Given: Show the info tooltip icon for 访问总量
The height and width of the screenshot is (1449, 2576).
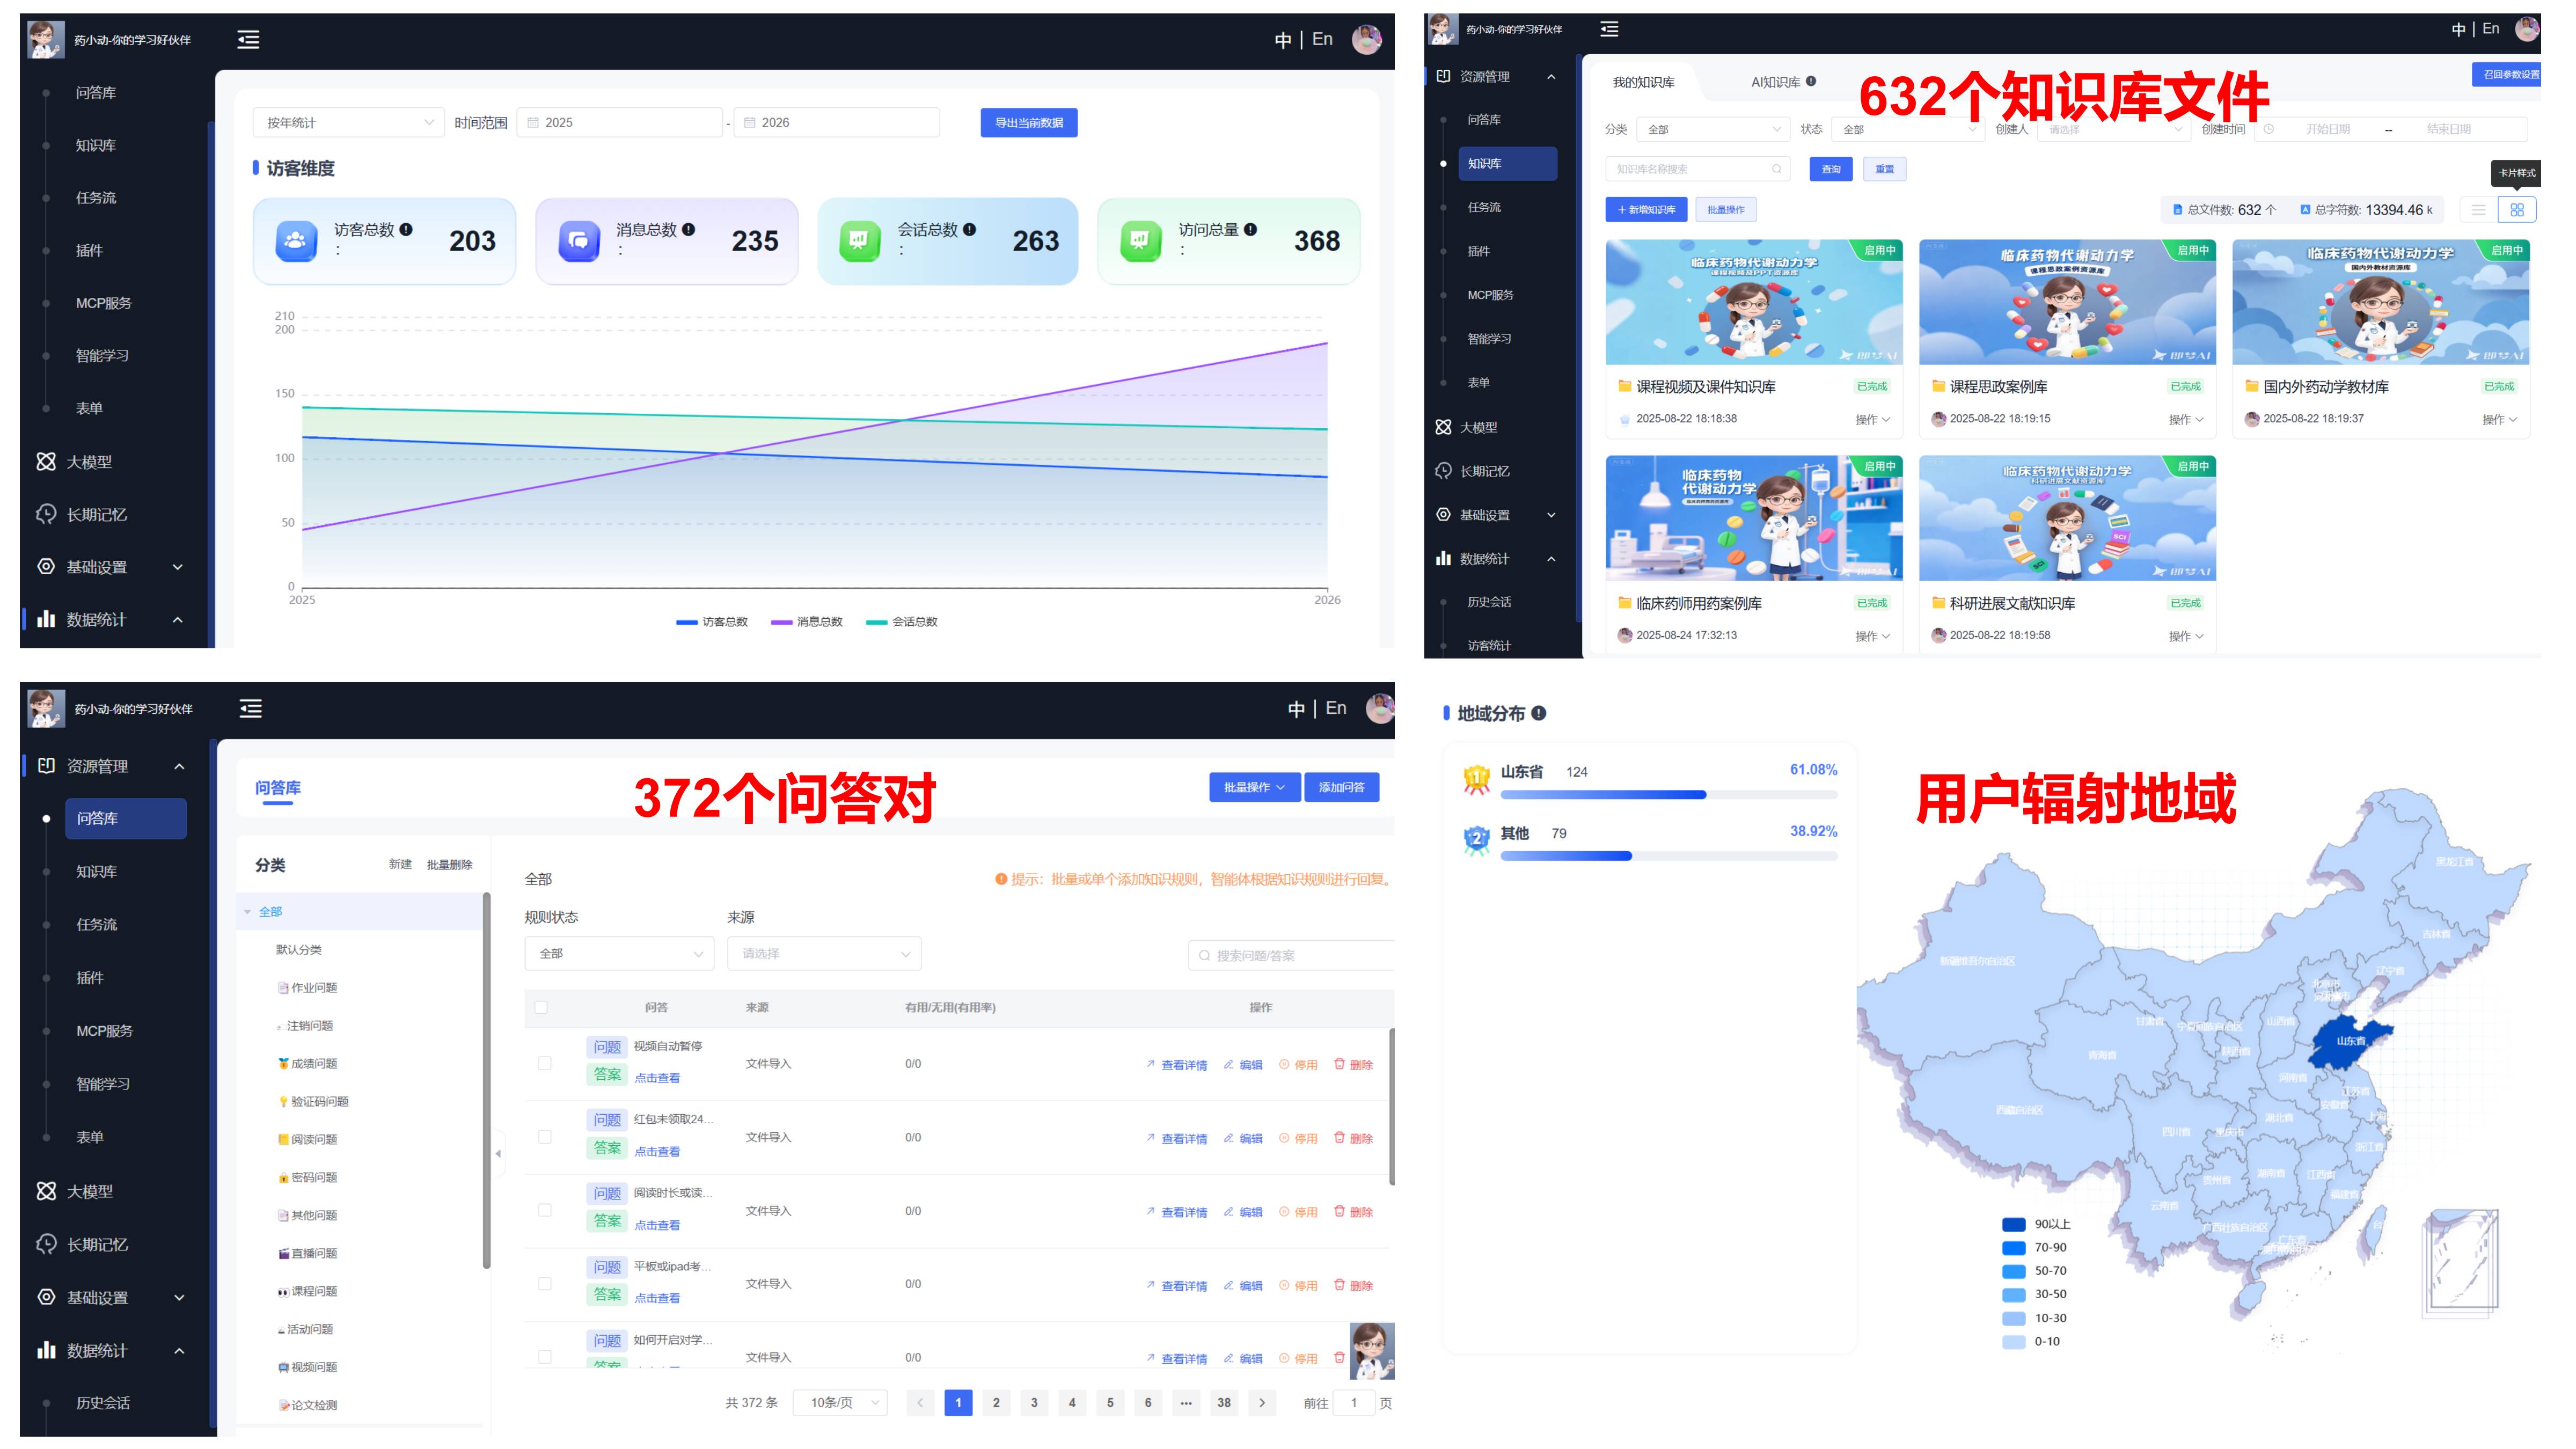Looking at the screenshot, I should pyautogui.click(x=1250, y=229).
